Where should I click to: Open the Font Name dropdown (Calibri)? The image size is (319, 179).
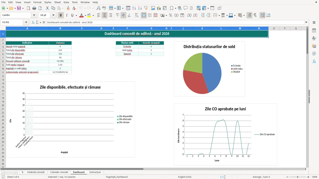(34, 15)
